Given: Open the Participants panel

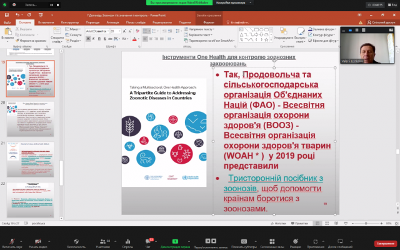Looking at the screenshot, I should (103, 240).
